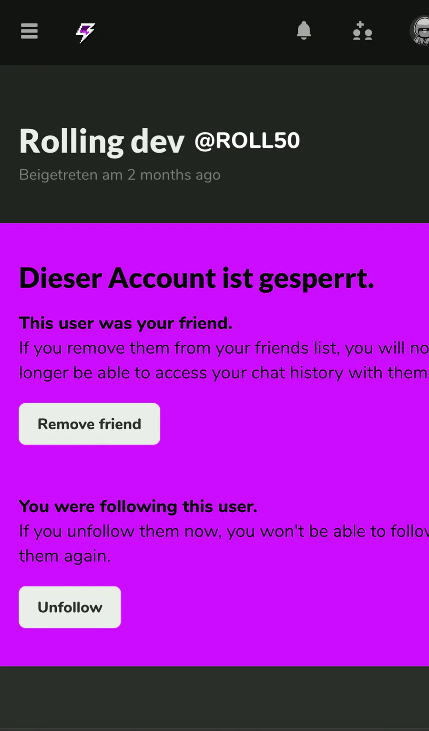The image size is (429, 731).
Task: Click the Dieser Account ist gesperrt heading
Action: pos(196,278)
